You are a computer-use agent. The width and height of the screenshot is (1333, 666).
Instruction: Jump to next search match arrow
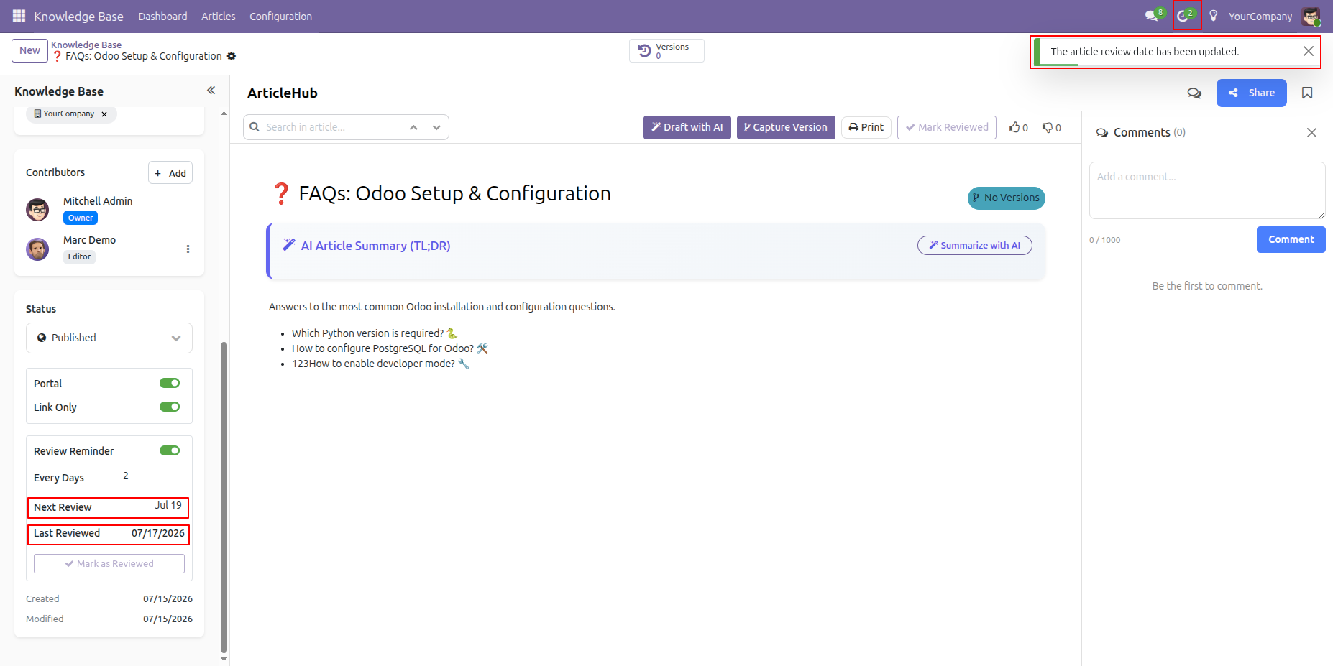click(436, 127)
